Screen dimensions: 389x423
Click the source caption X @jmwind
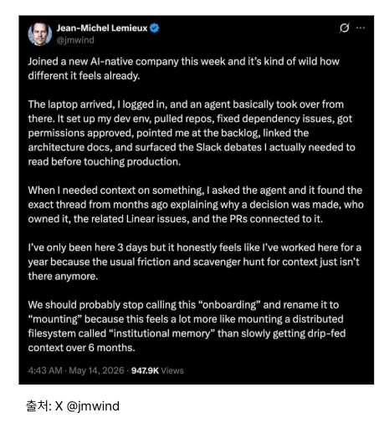click(87, 406)
